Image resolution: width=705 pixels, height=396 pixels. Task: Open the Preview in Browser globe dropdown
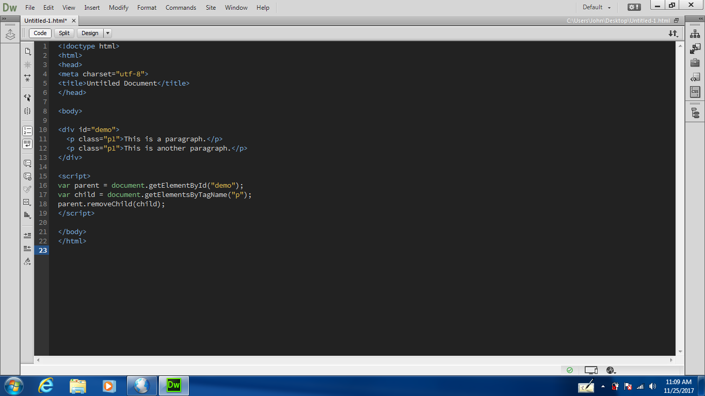pyautogui.click(x=611, y=370)
